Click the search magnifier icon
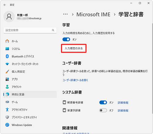153x134 pixels. click(53, 30)
